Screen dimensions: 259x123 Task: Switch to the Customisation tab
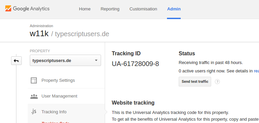(x=143, y=9)
